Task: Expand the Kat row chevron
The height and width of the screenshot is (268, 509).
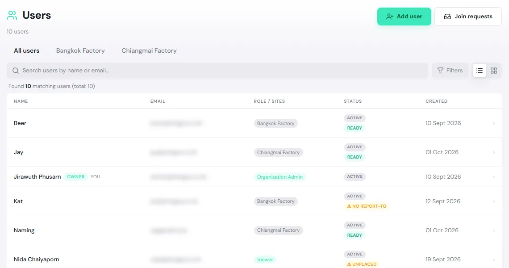Action: (494, 201)
